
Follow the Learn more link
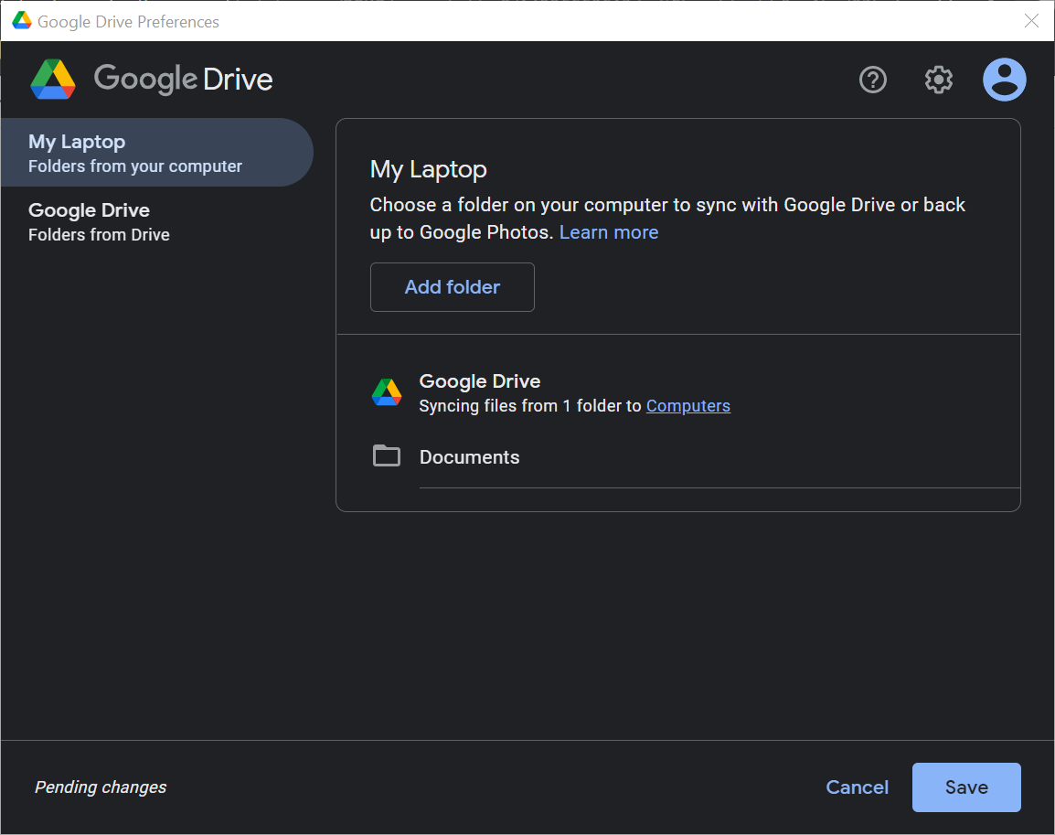(x=609, y=232)
